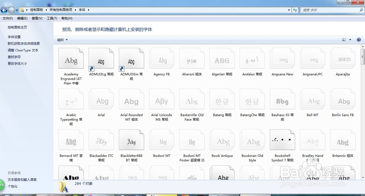Select the Academy Engraved LET Plain font icon
365x196 pixels.
pyautogui.click(x=71, y=59)
